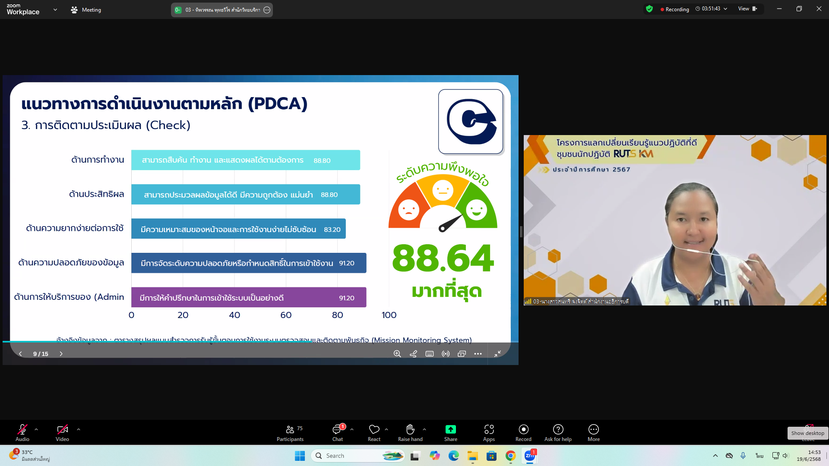Collapse shared slide from fullscreen
Image resolution: width=829 pixels, height=466 pixels.
pyautogui.click(x=497, y=354)
